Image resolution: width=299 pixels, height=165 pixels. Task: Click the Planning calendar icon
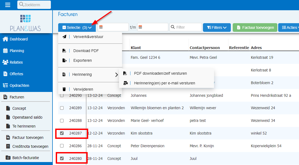click(5, 51)
